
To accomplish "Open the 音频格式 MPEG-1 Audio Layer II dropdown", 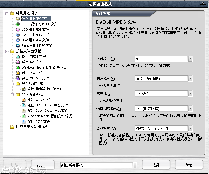I will tap(190, 129).
